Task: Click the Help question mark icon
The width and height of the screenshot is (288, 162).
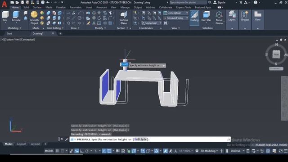Action: coord(256,2)
